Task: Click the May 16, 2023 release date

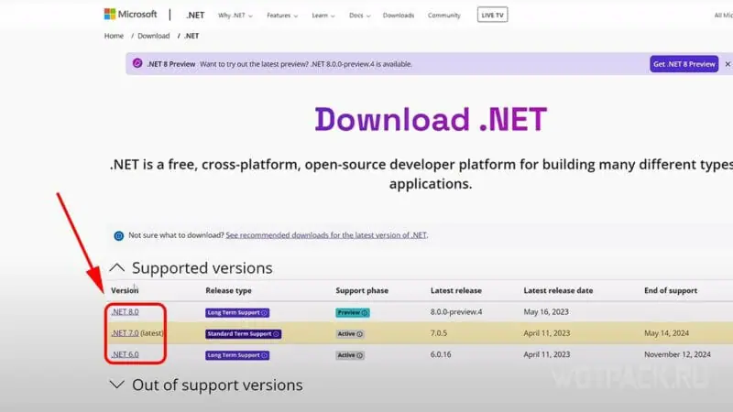Action: 546,312
